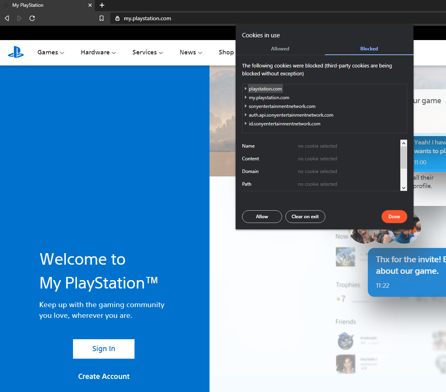Click the Domain field label
Screen dimensions: 446x392
(x=250, y=171)
